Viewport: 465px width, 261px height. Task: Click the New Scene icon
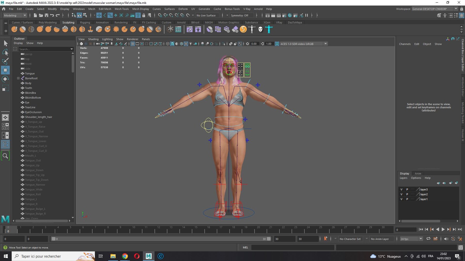click(35, 15)
